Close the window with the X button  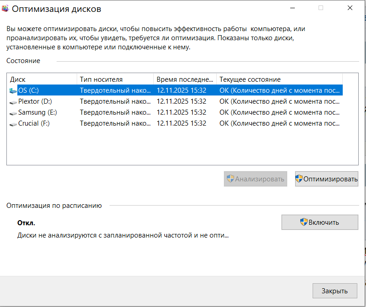coord(350,8)
